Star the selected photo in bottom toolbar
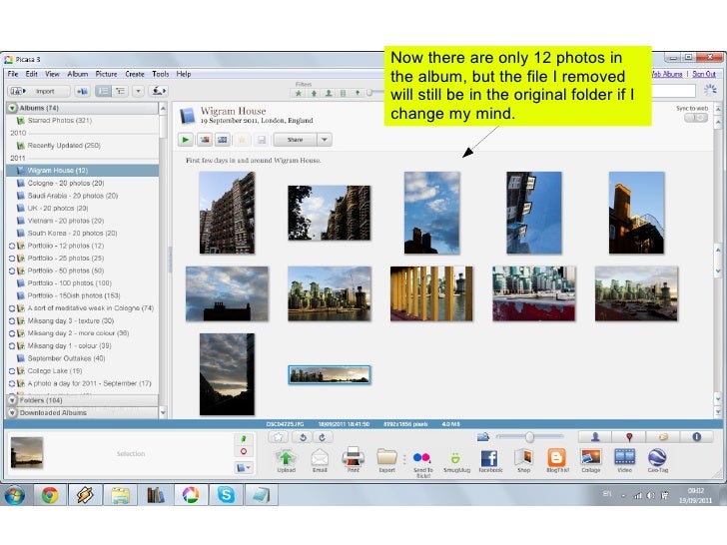The width and height of the screenshot is (727, 545). tap(279, 437)
